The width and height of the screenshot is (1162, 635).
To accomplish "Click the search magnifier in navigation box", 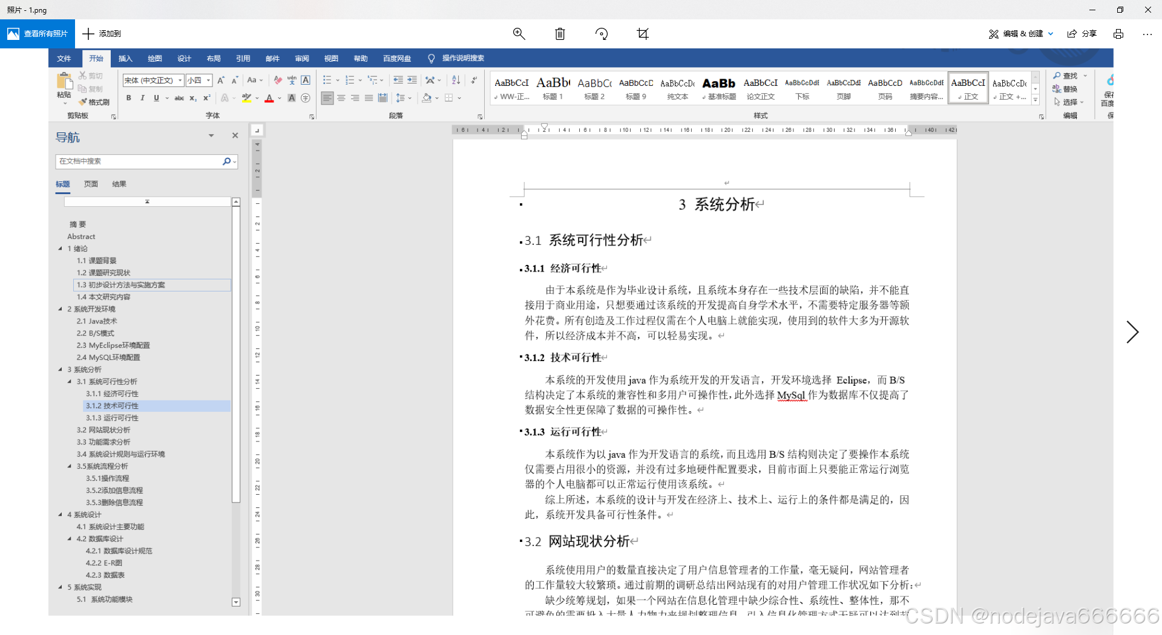I will 226,161.
